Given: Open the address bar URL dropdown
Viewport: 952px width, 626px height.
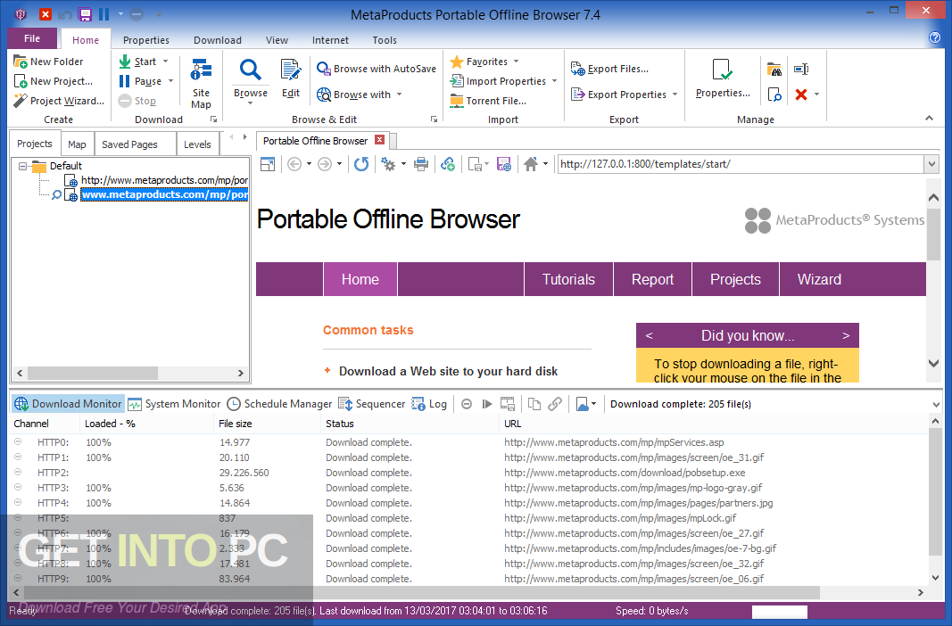Looking at the screenshot, I should tap(932, 164).
